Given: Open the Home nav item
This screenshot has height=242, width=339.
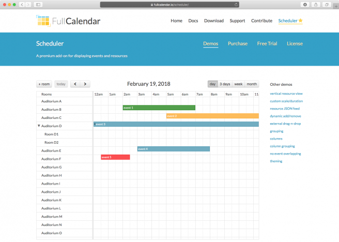Looking at the screenshot, I should 176,21.
